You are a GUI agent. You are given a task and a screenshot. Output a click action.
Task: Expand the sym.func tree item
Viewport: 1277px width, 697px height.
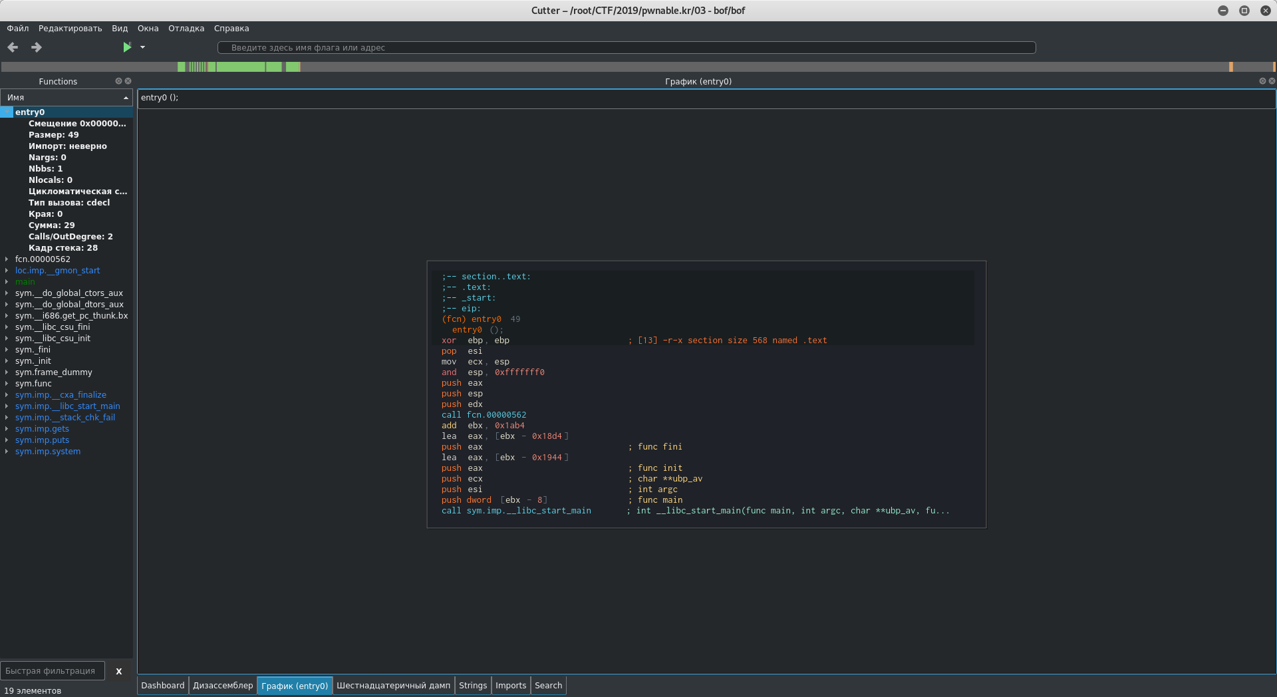point(7,384)
